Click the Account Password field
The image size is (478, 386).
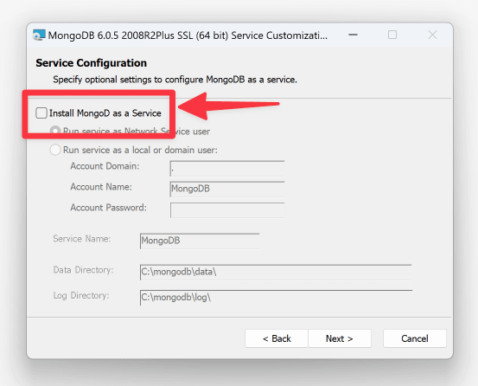tap(227, 210)
